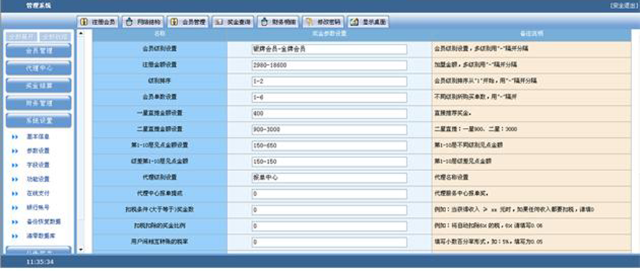Open 会员管理 in the top toolbar
Screen dimensions: 640x271
coord(189,22)
